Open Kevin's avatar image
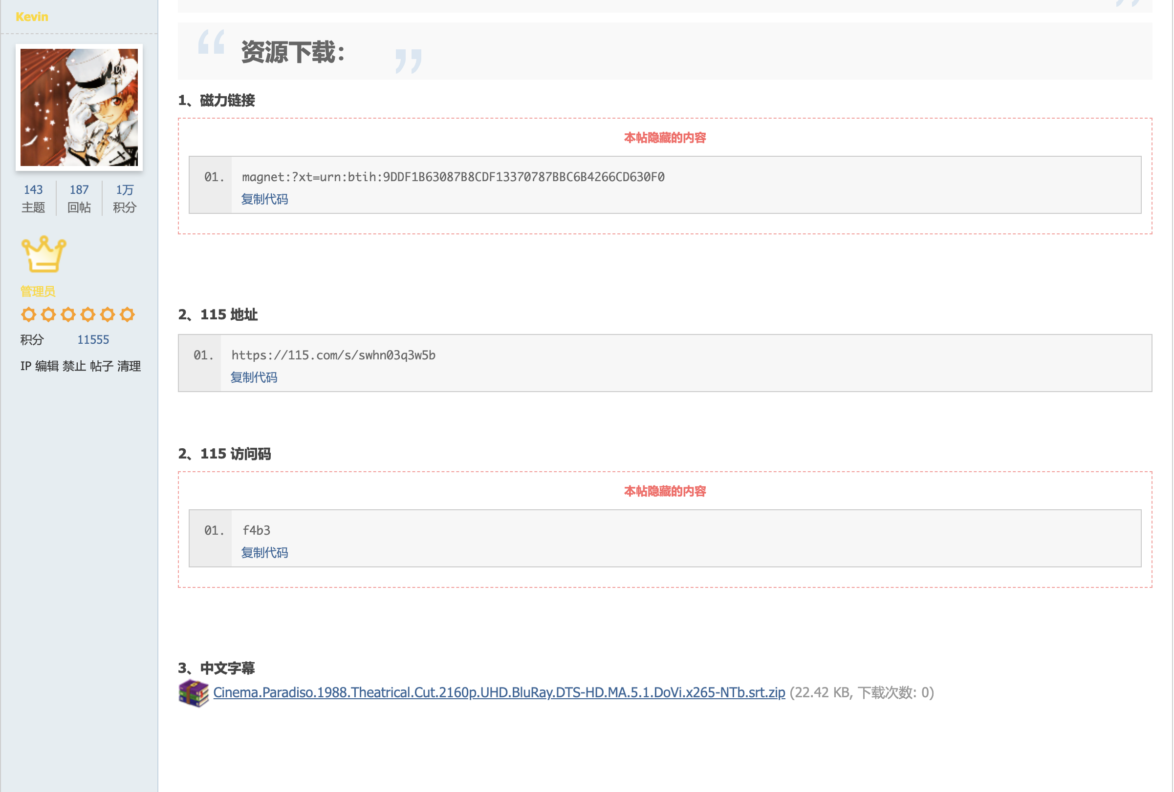This screenshot has width=1174, height=792. click(x=79, y=107)
